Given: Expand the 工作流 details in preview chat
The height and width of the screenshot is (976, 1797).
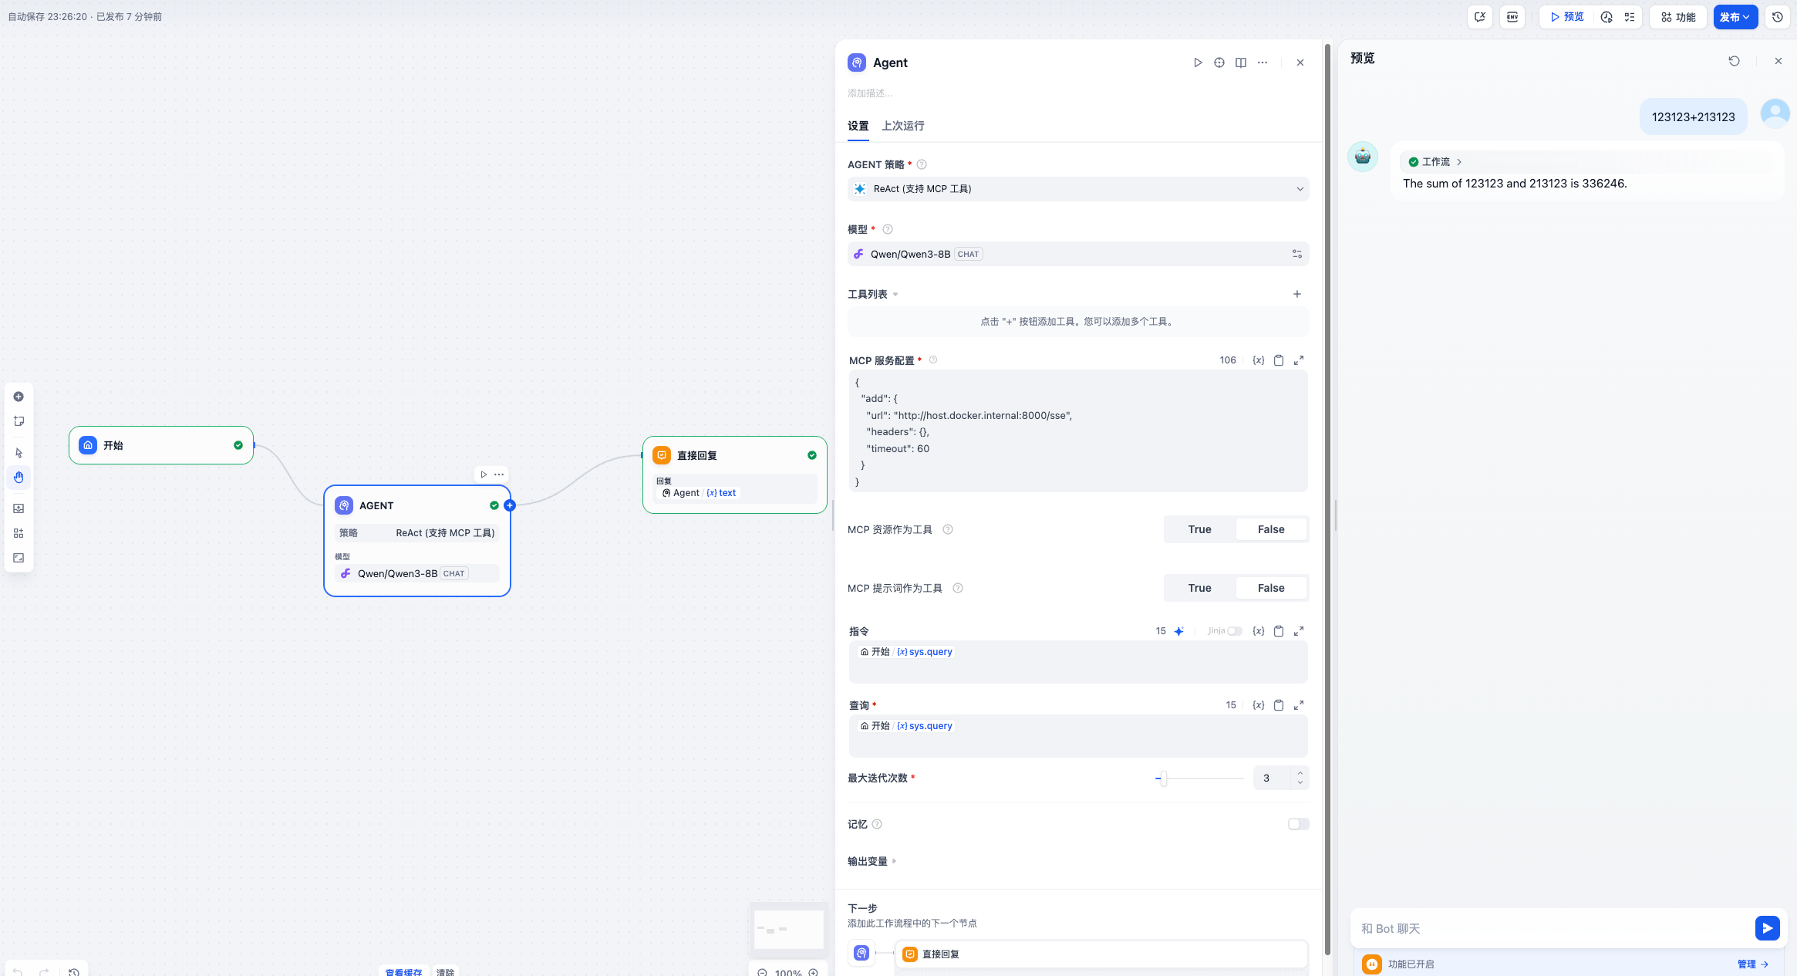Looking at the screenshot, I should coord(1435,162).
